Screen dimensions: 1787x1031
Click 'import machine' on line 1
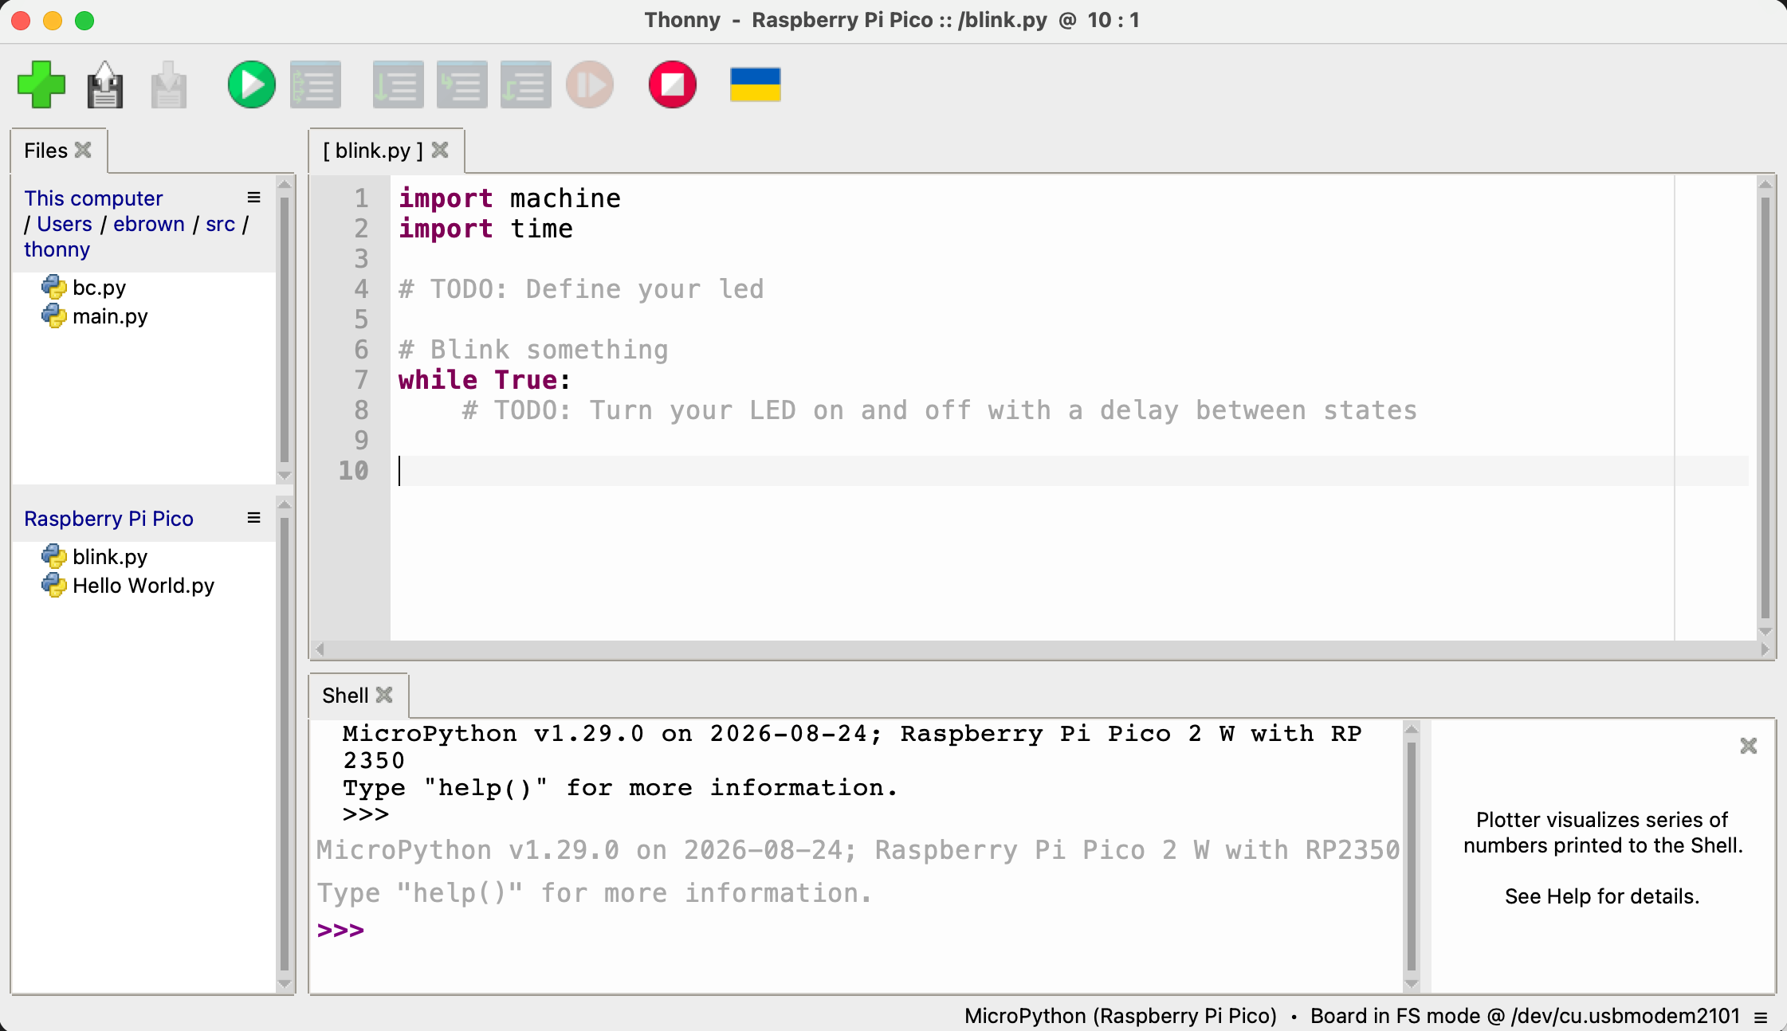[x=509, y=198]
